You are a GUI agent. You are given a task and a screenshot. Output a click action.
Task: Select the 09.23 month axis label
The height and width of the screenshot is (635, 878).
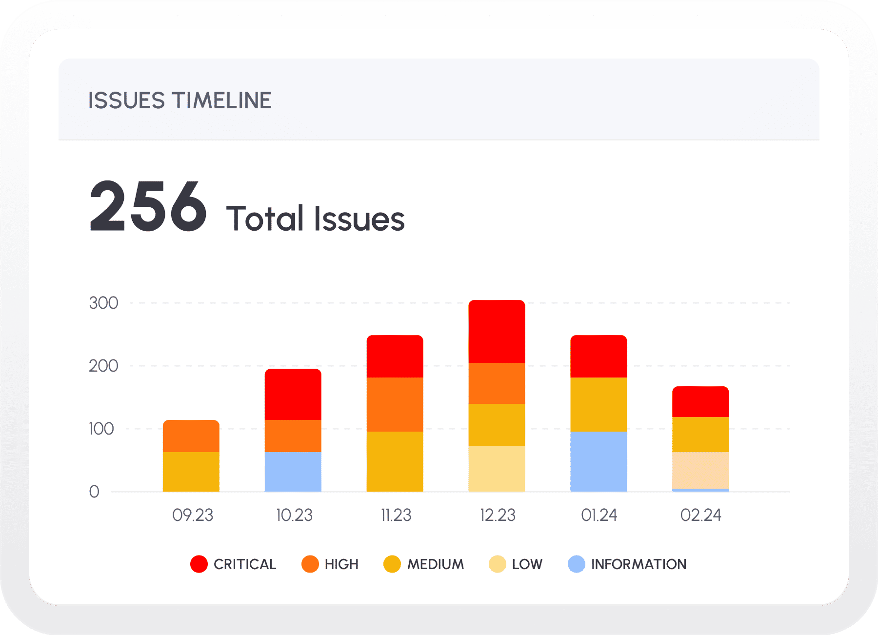tap(193, 515)
